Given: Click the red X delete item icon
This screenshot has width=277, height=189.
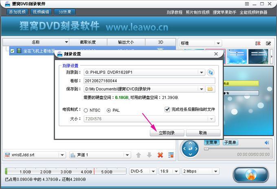Looking at the screenshot, I should click(160, 155).
